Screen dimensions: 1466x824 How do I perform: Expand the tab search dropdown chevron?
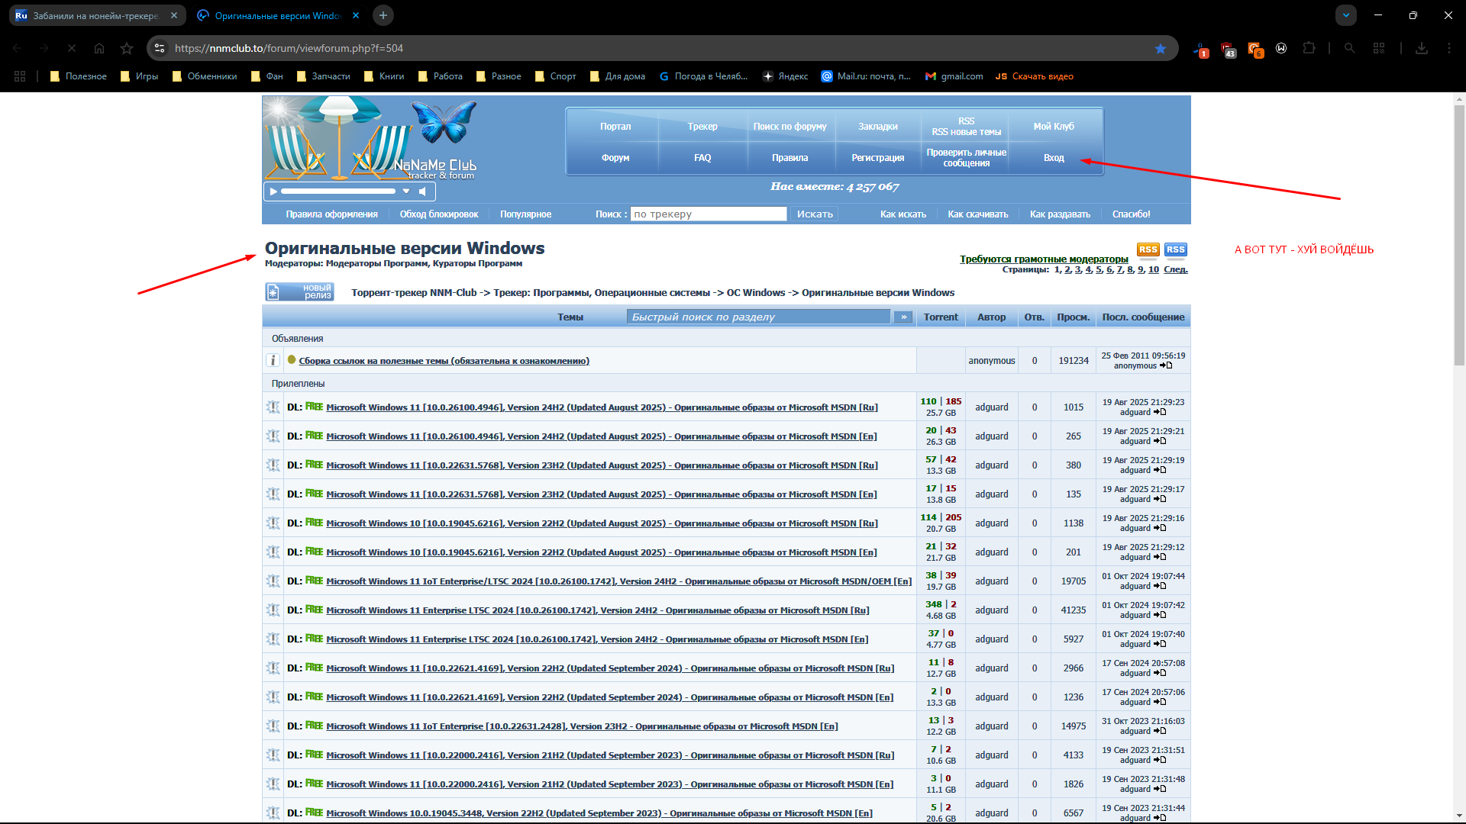tap(1346, 14)
